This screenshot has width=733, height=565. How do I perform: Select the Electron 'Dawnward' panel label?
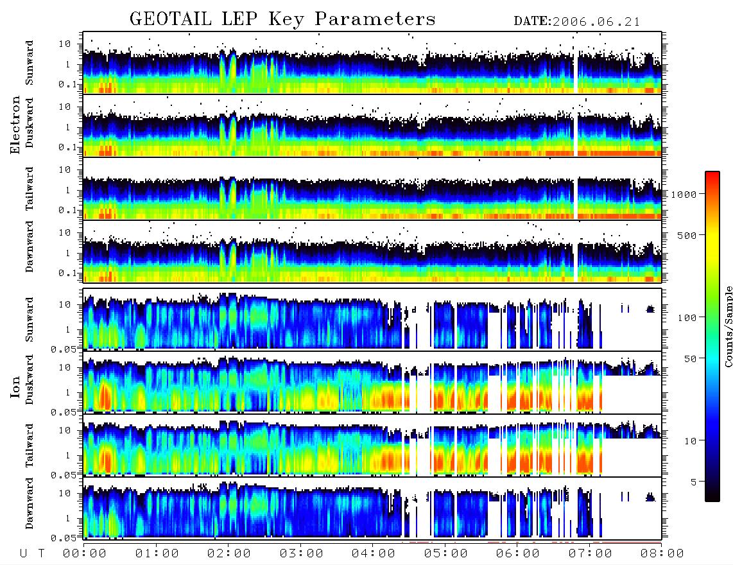click(30, 247)
